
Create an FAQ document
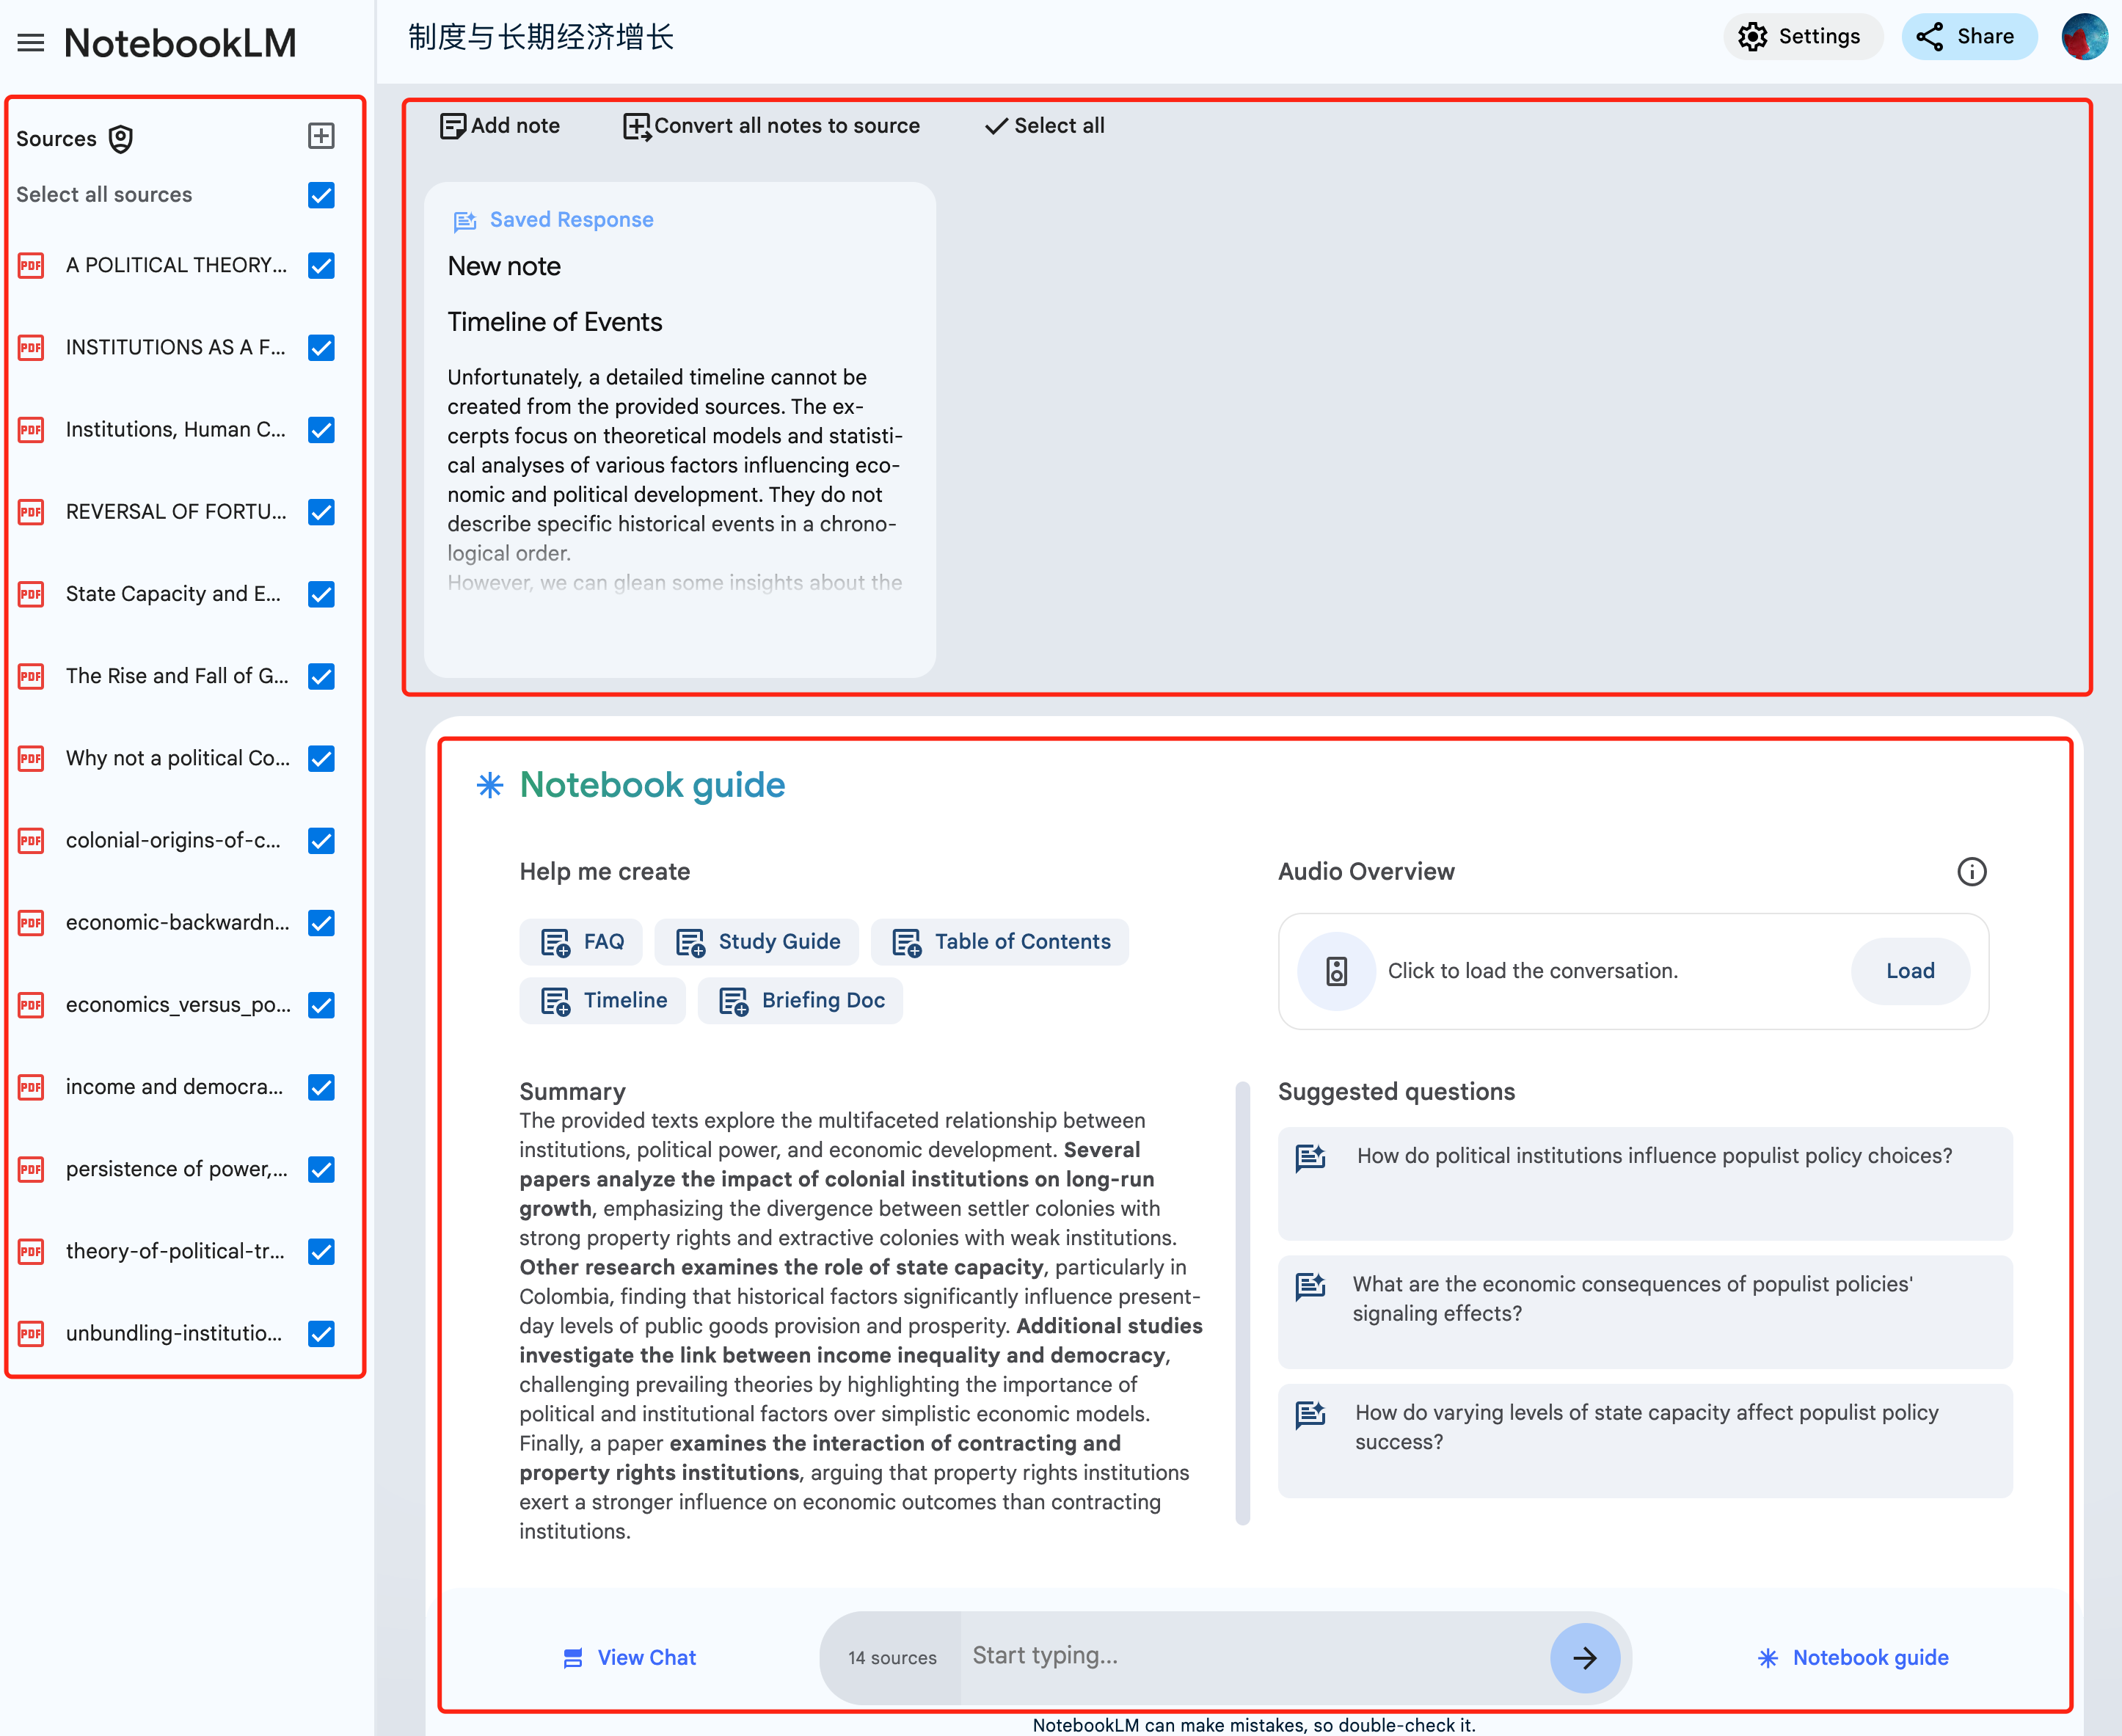tap(581, 942)
